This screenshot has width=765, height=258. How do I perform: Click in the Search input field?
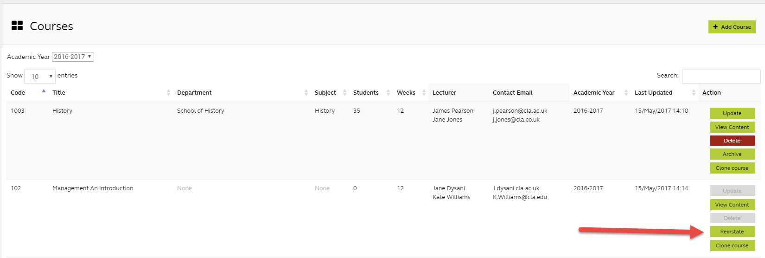721,76
